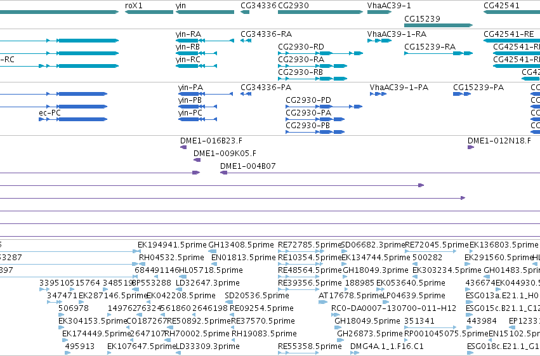Select the yin-RC transcript
Image resolution: width=540 pixels, height=356 pixels.
click(x=196, y=66)
